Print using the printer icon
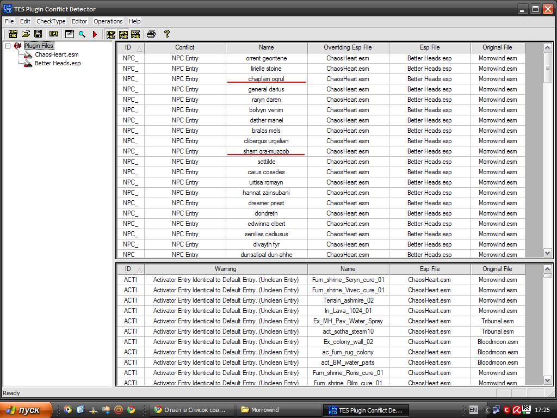This screenshot has width=557, height=418. [151, 34]
